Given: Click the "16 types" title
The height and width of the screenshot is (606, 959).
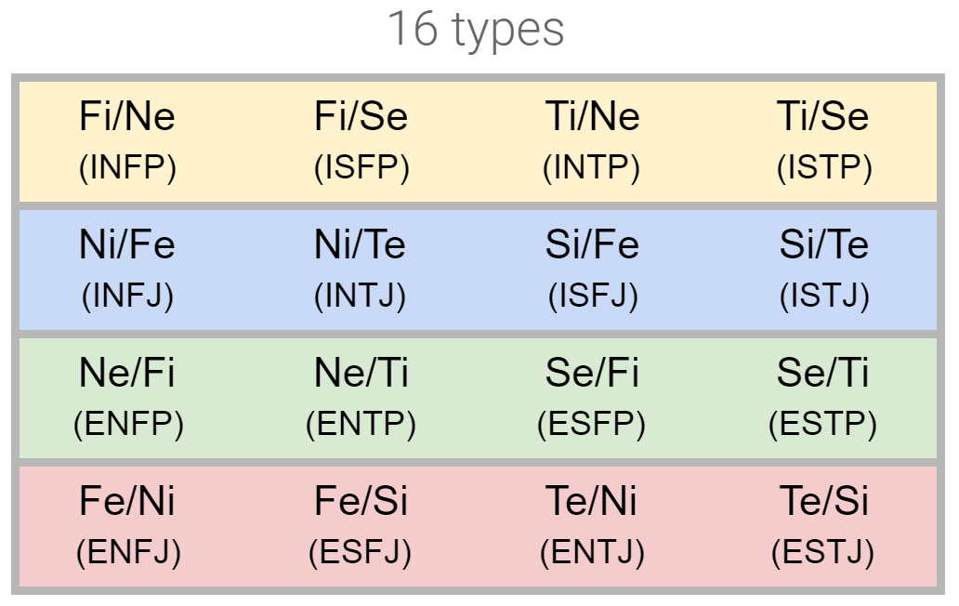Looking at the screenshot, I should 475,29.
